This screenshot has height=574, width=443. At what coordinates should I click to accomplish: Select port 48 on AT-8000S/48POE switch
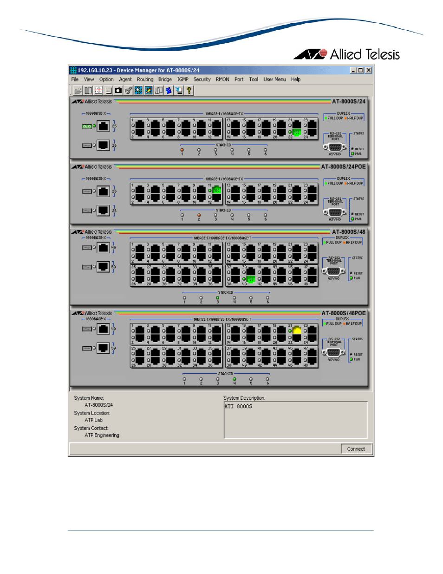click(312, 360)
